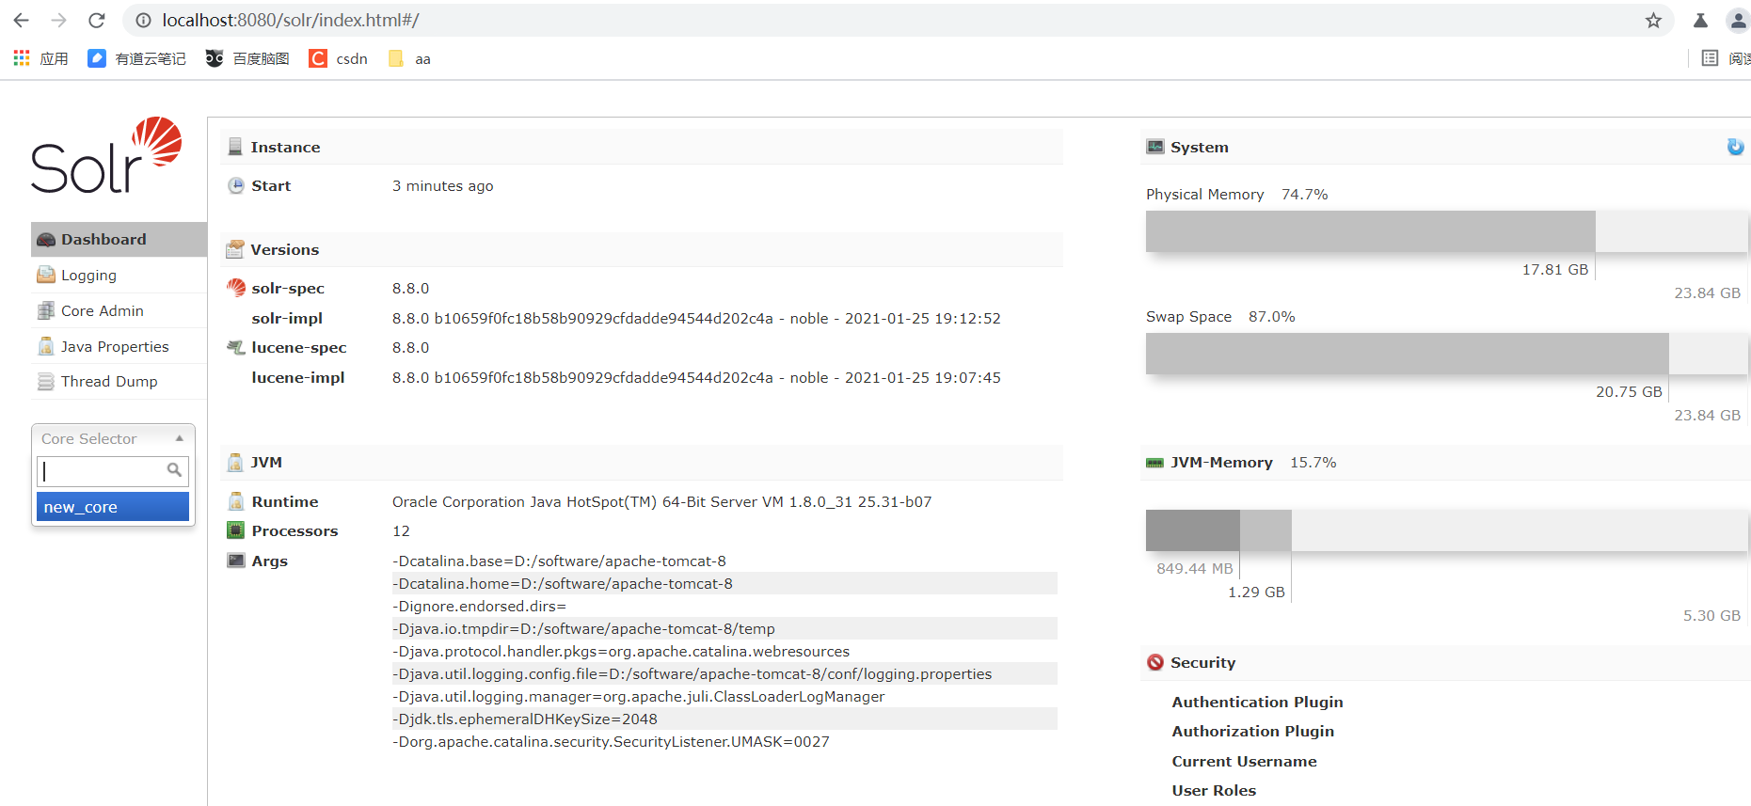Open Java Properties
The height and width of the screenshot is (806, 1751).
click(x=119, y=346)
